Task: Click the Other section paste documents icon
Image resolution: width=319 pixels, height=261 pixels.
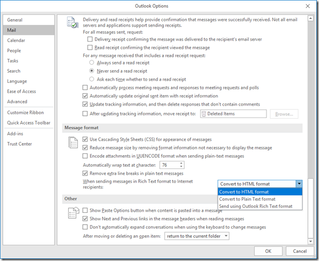Action: click(x=74, y=213)
